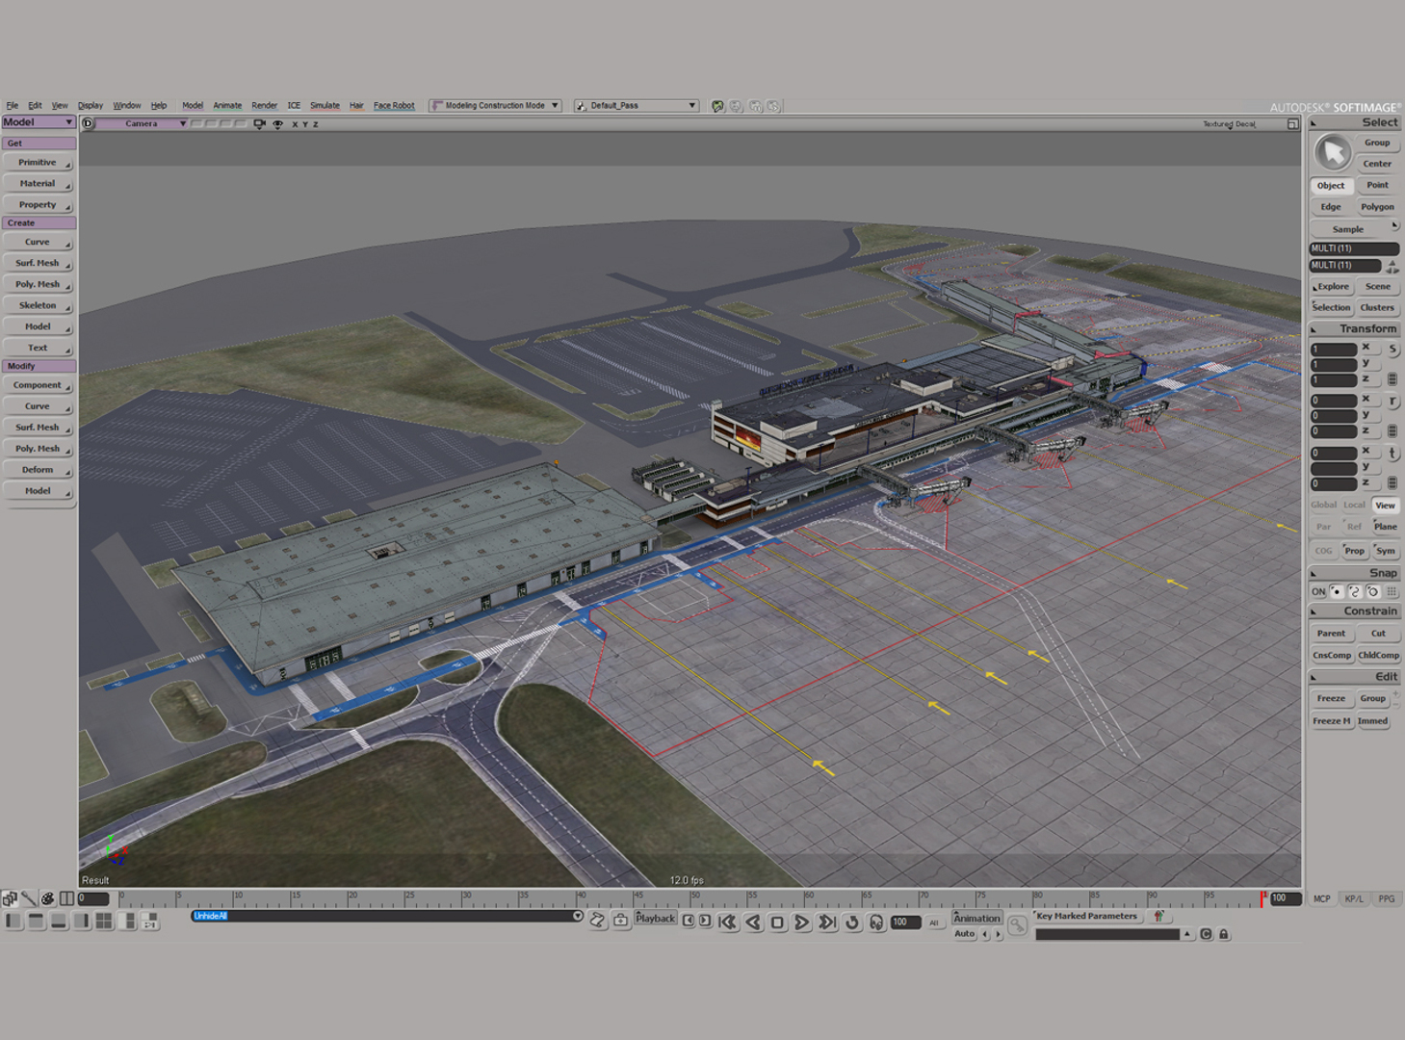Toggle the Sym symmetry button
The image size is (1405, 1040).
[x=1385, y=551]
